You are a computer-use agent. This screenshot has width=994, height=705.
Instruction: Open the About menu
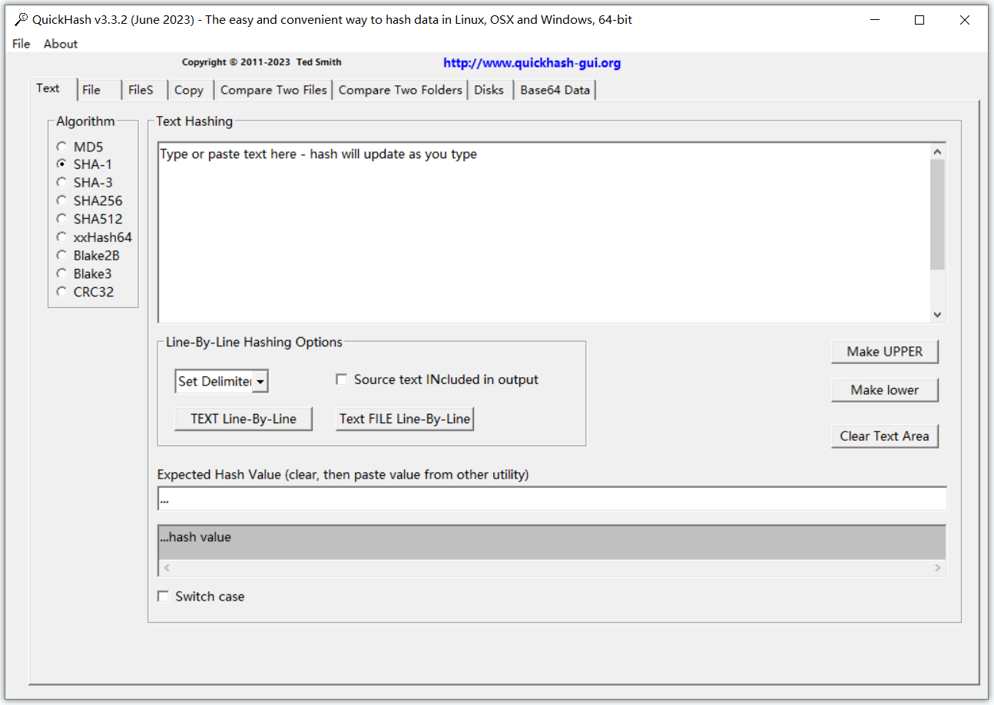(x=60, y=44)
